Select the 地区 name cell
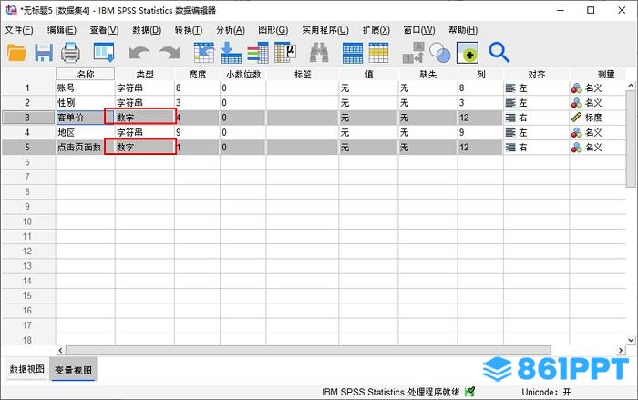The image size is (638, 400). 86,133
